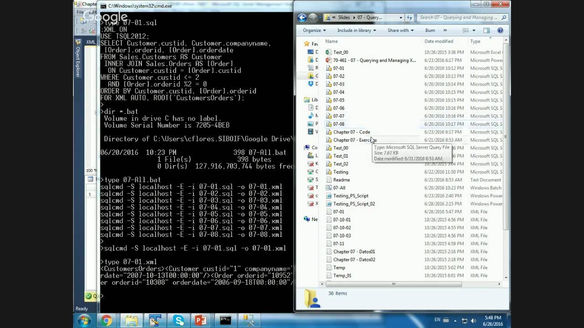This screenshot has height=328, width=584.
Task: Select the Chapter 07 - Datos02 file
Action: 354,260
